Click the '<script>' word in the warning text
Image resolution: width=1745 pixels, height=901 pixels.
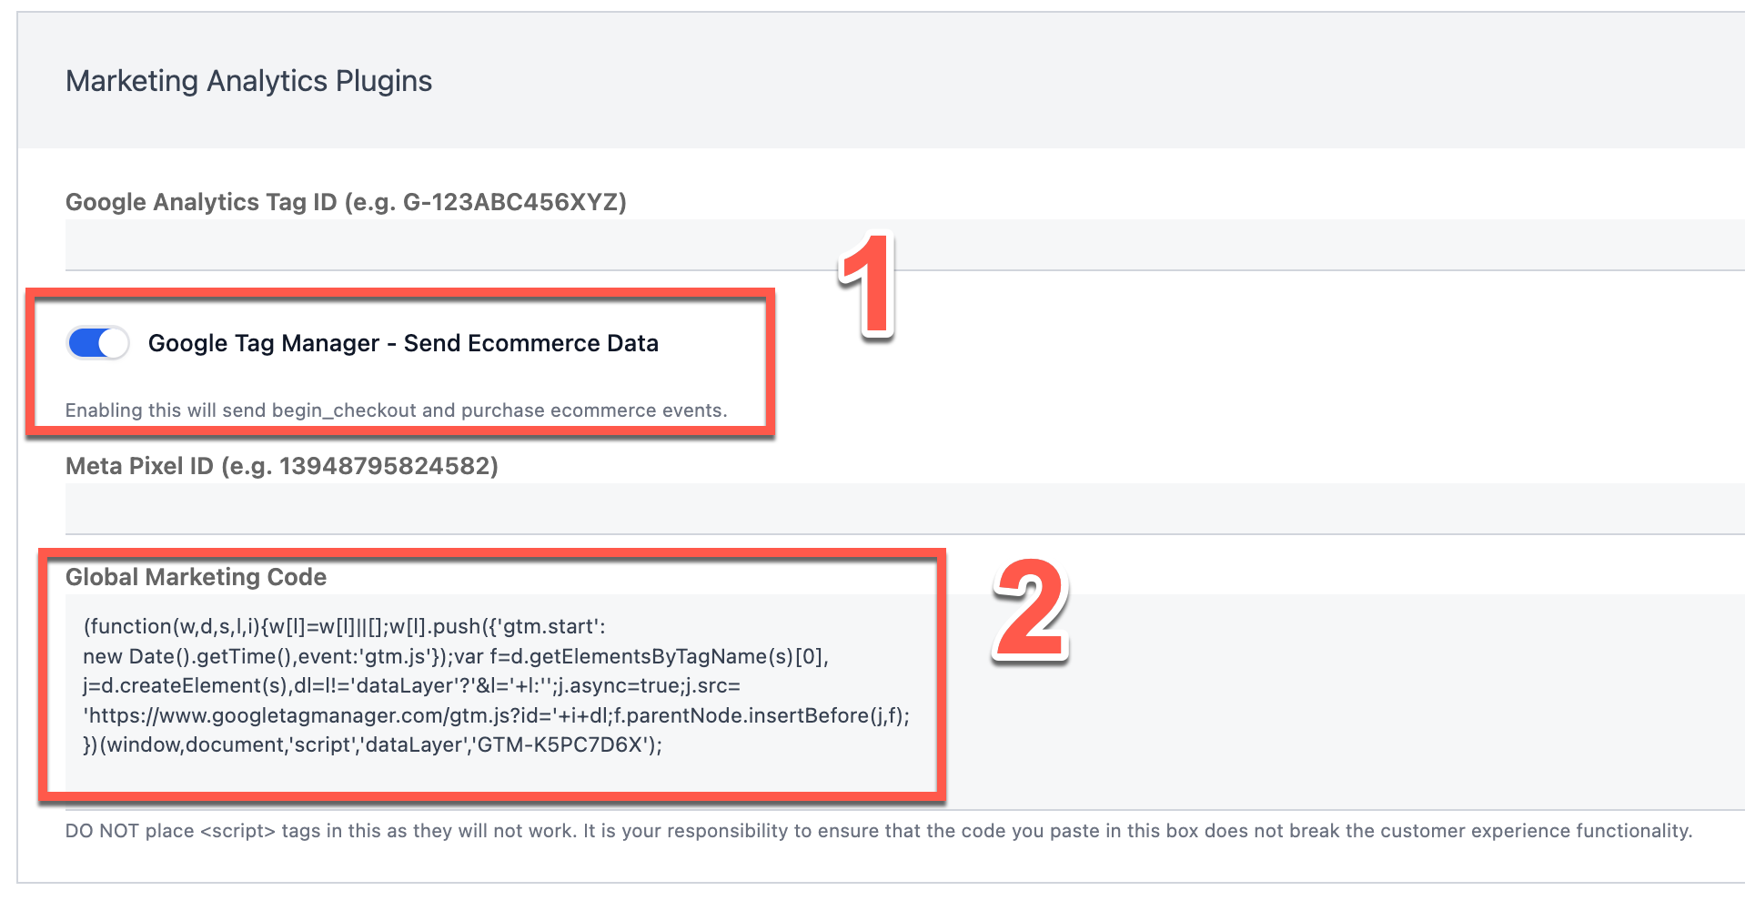[x=237, y=831]
